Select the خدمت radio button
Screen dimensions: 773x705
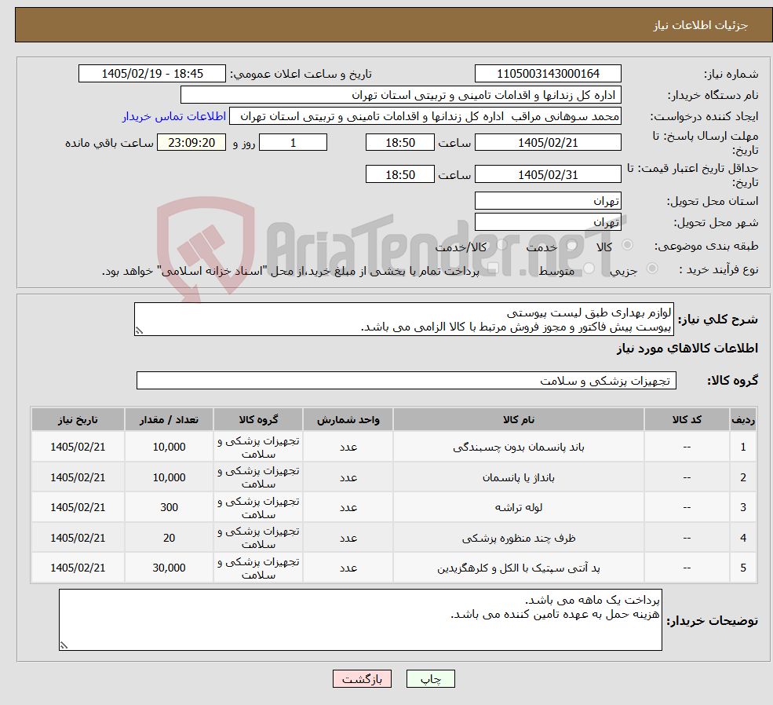click(572, 245)
